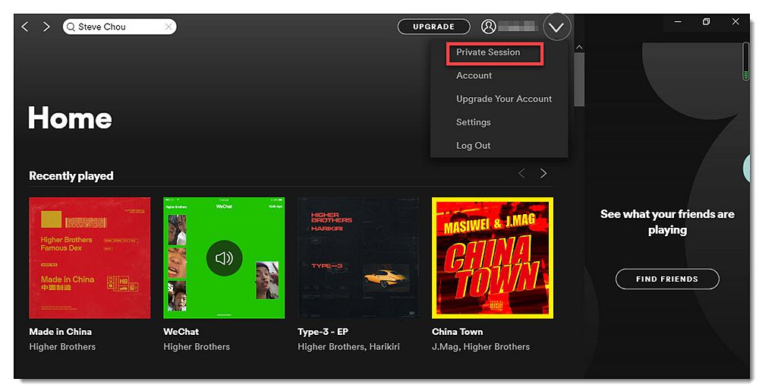The width and height of the screenshot is (759, 388).
Task: Click the magnifier icon in search box
Action: coord(71,27)
